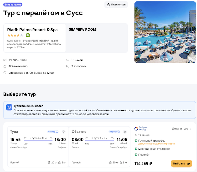This screenshot has width=197, height=172.
Task: Click the Поделиться share button
Action: 116,4
